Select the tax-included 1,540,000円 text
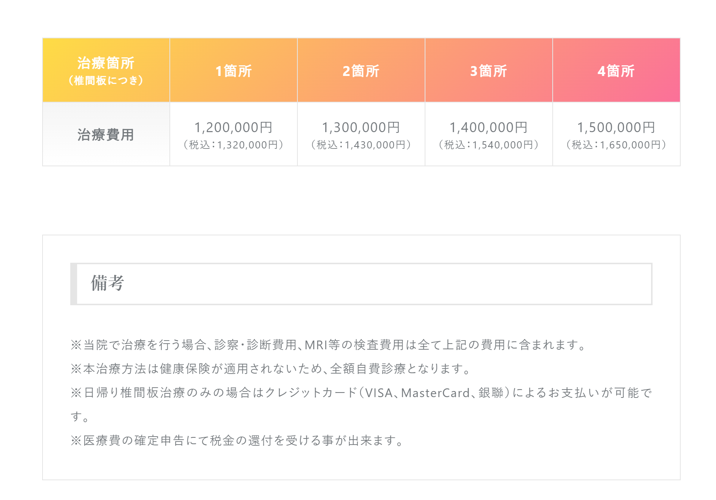This screenshot has width=716, height=500. click(x=488, y=145)
